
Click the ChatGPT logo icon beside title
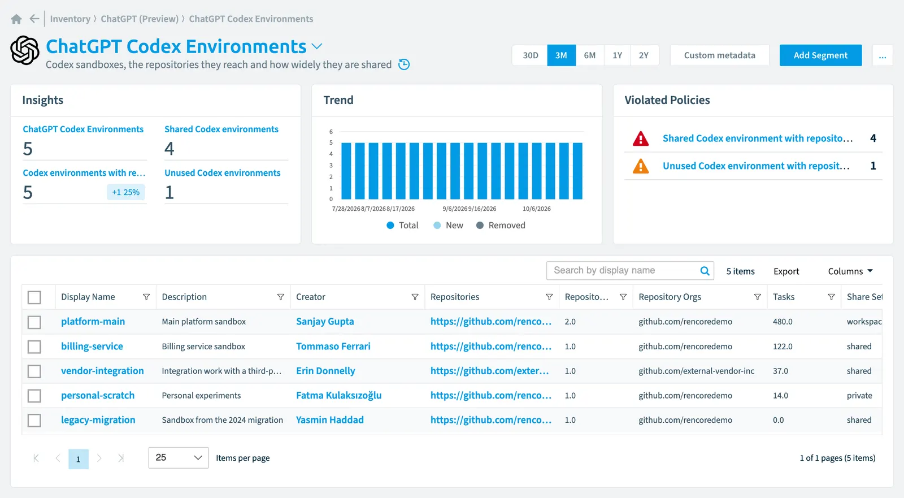coord(25,50)
